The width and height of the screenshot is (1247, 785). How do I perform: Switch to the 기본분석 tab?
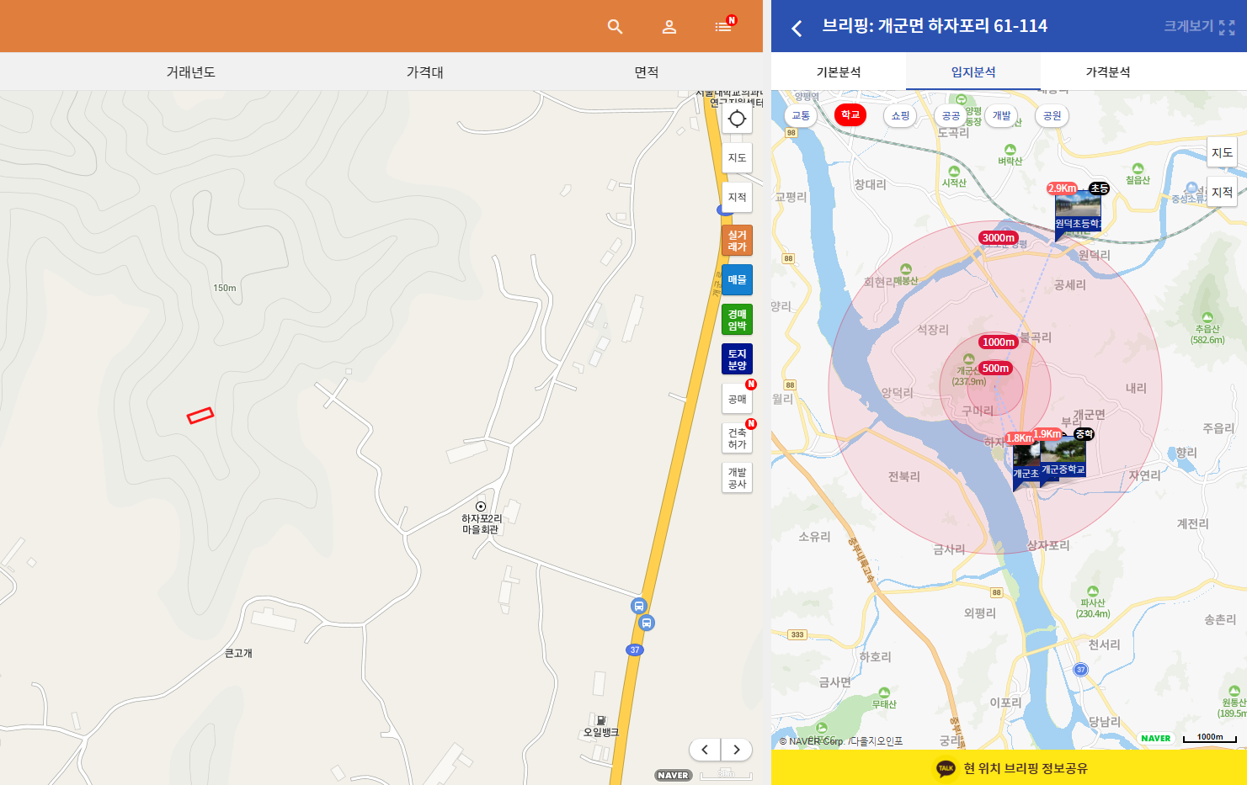point(839,72)
